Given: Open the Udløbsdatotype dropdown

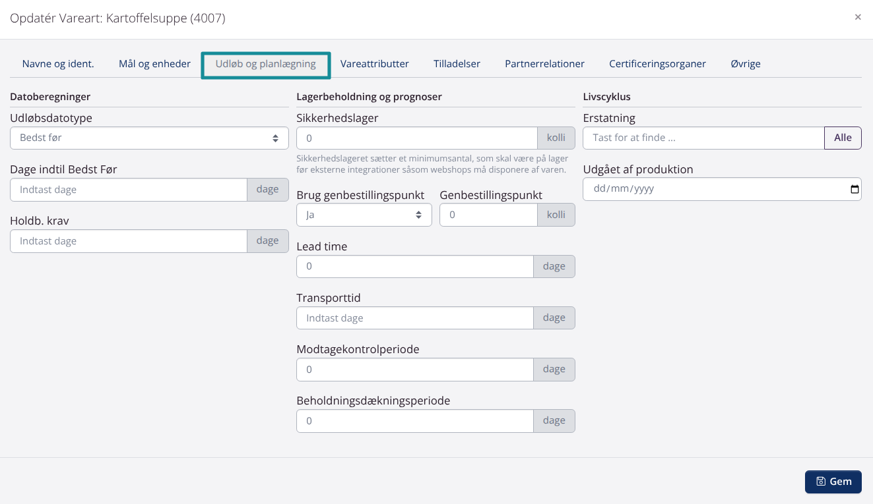Looking at the screenshot, I should click(x=149, y=138).
